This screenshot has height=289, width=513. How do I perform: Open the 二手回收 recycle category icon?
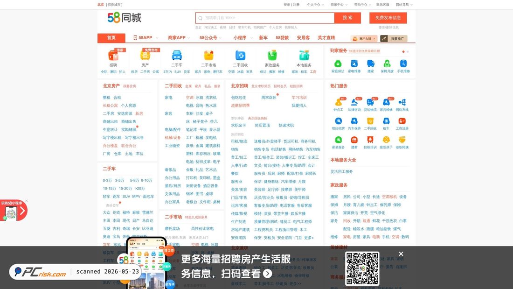241,56
